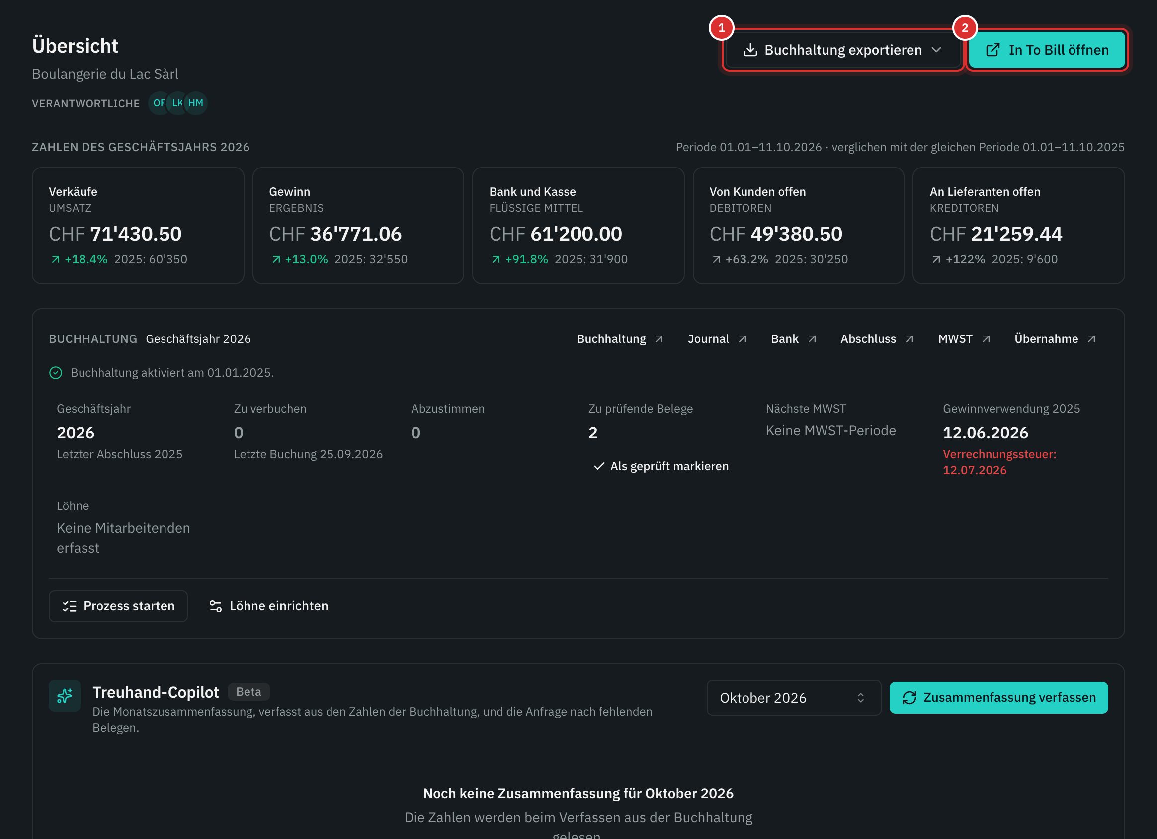
Task: Click the up-down arrows in the month selector
Action: click(x=861, y=698)
